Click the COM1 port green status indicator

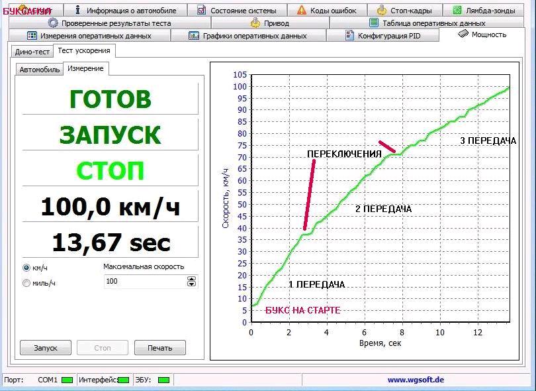tap(67, 380)
